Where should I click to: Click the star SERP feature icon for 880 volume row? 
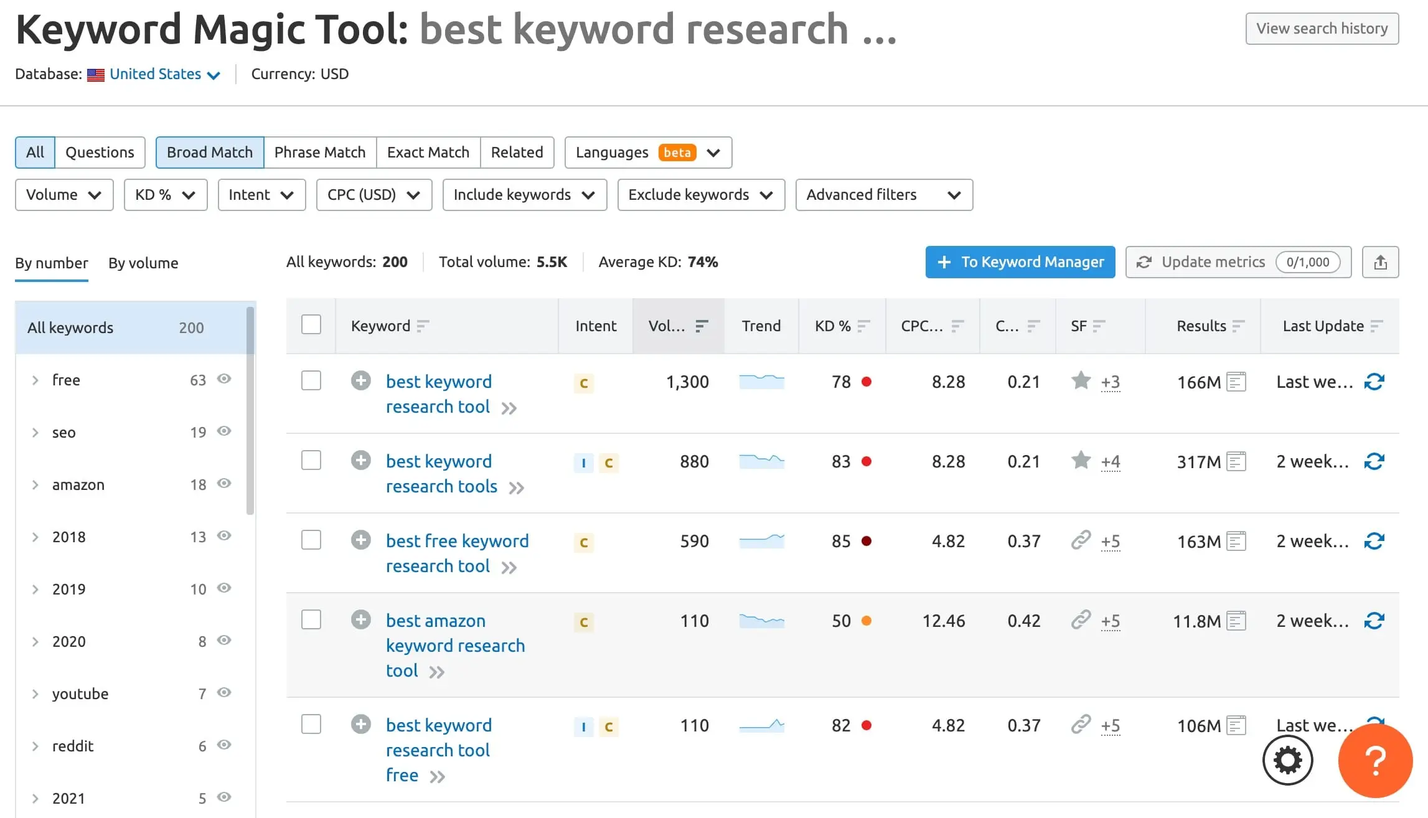click(x=1081, y=461)
